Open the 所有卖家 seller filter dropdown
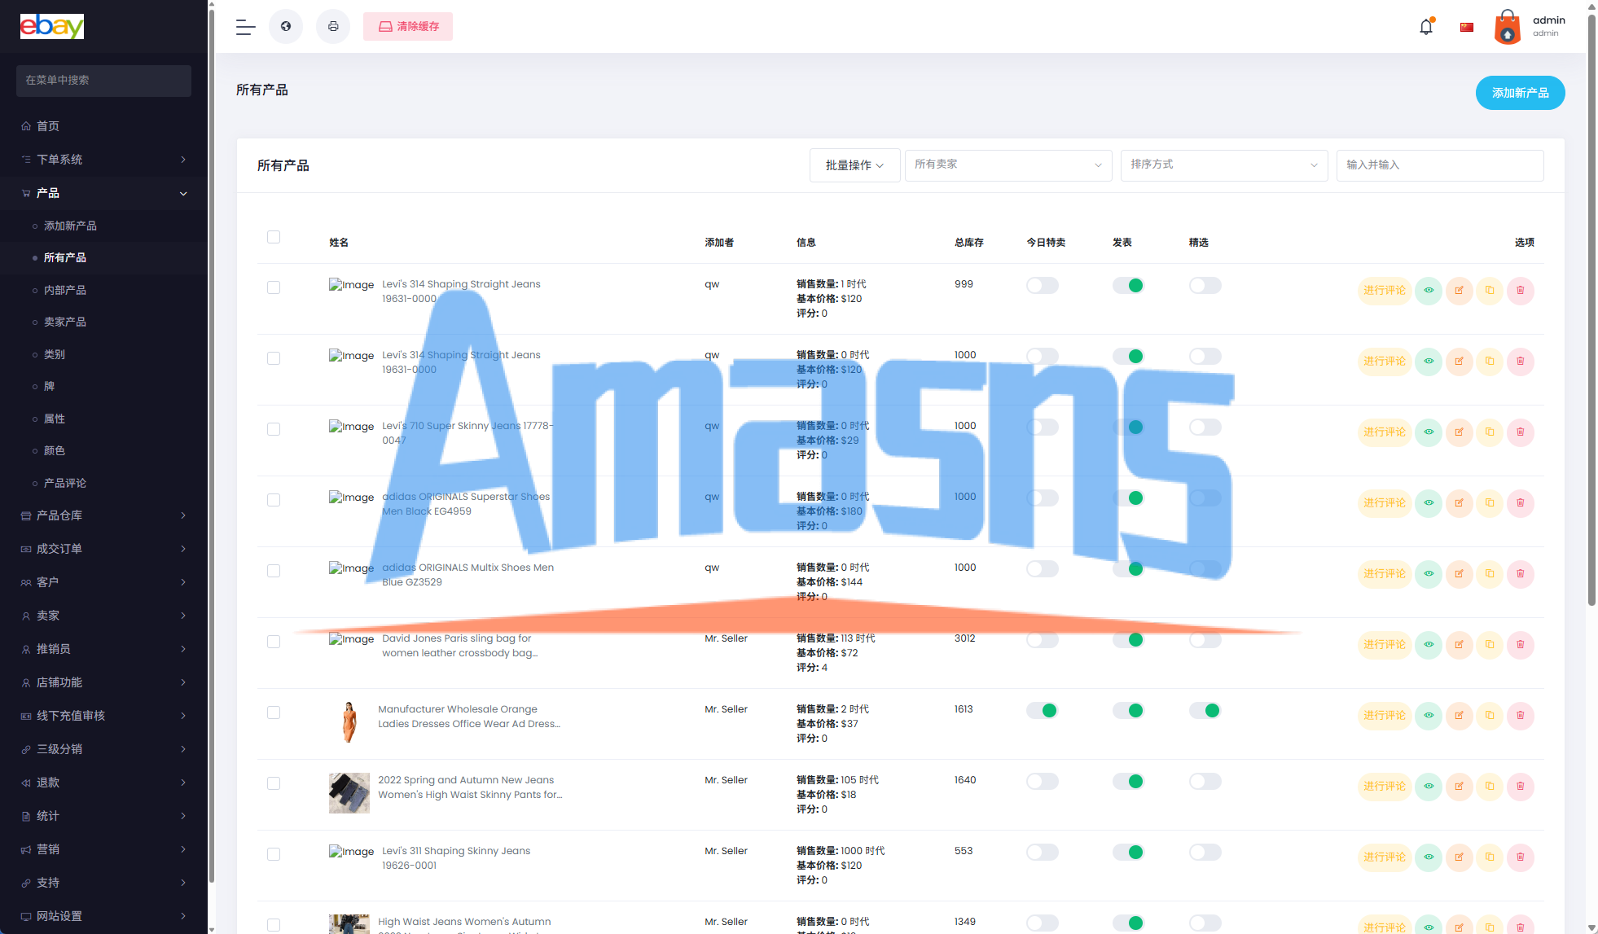 coord(1008,165)
